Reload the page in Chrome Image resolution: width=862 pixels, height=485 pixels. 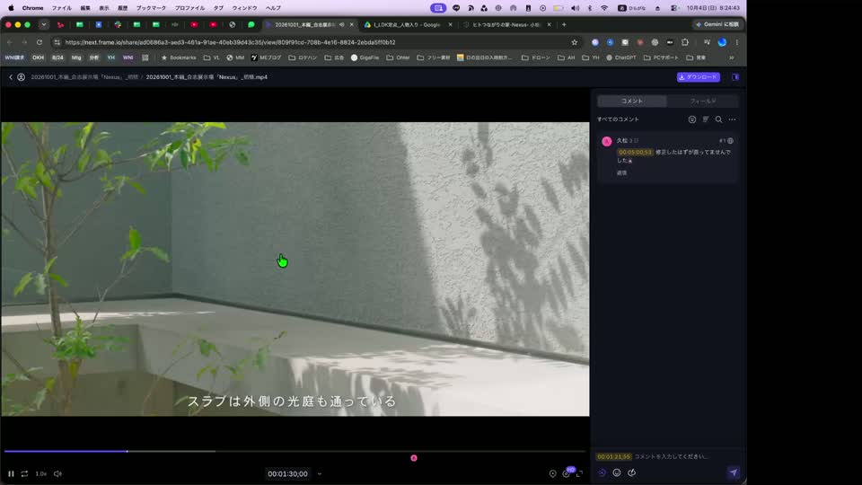click(x=39, y=42)
